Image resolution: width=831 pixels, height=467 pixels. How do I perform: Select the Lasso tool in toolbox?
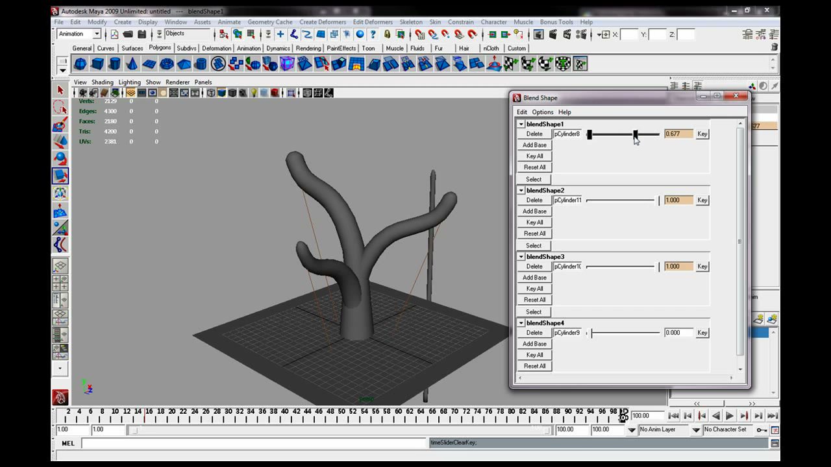(x=60, y=108)
